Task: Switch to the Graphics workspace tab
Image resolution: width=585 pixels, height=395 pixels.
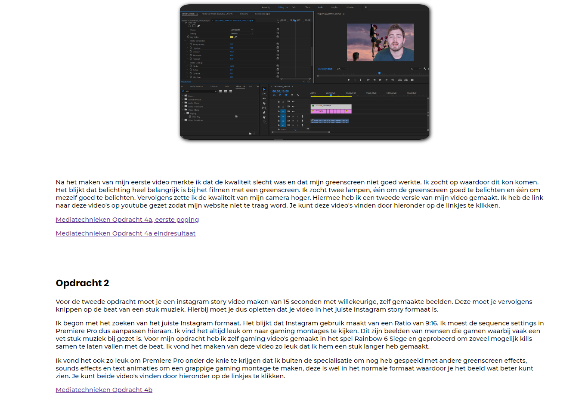Action: click(x=334, y=7)
